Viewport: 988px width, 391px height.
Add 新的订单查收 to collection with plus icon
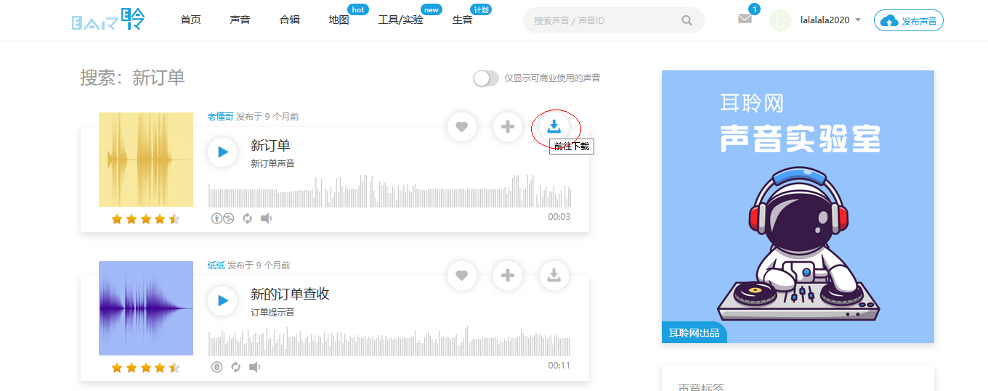click(x=508, y=276)
